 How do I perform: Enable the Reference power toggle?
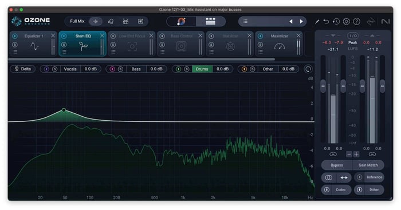tap(360, 177)
